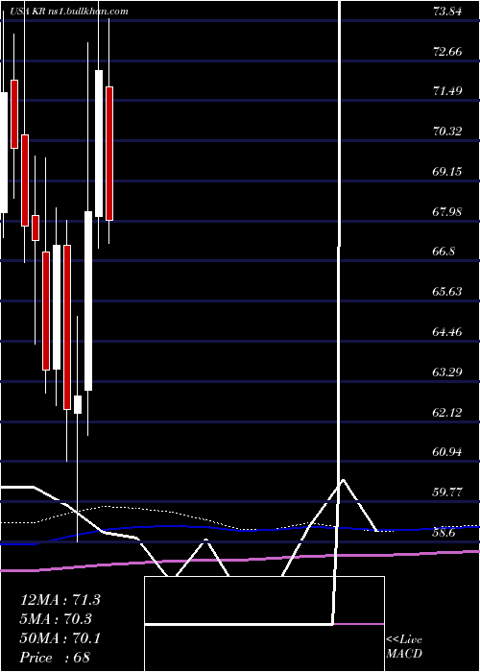Click the <<Live MACD label
480x672 pixels.
[x=404, y=646]
